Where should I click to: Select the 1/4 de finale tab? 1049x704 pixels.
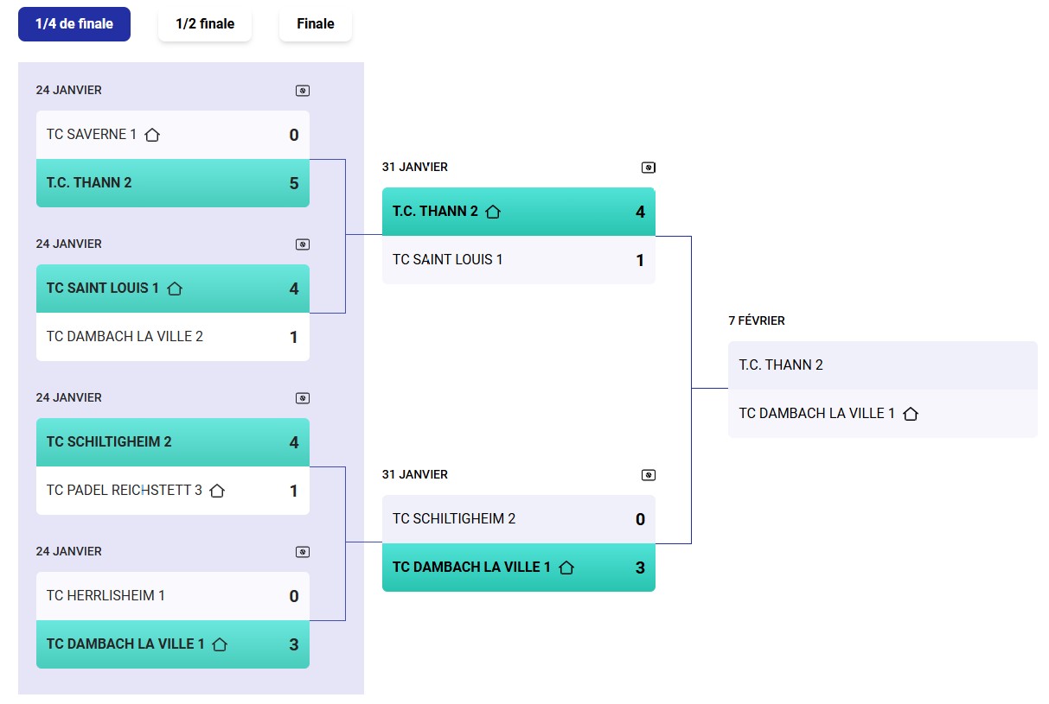[74, 24]
